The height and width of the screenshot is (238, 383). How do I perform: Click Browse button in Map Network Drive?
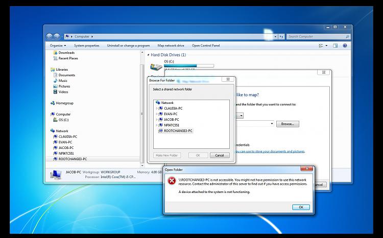[x=288, y=124]
